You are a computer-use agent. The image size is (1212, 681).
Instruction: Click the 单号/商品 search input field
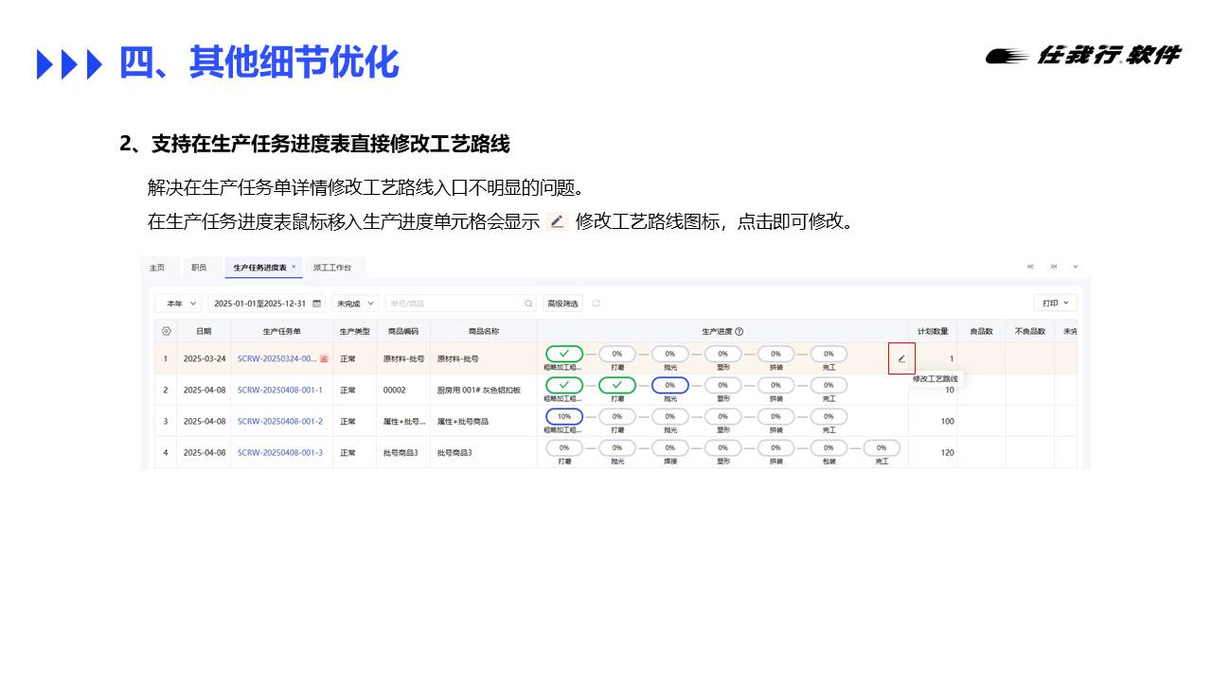(454, 304)
